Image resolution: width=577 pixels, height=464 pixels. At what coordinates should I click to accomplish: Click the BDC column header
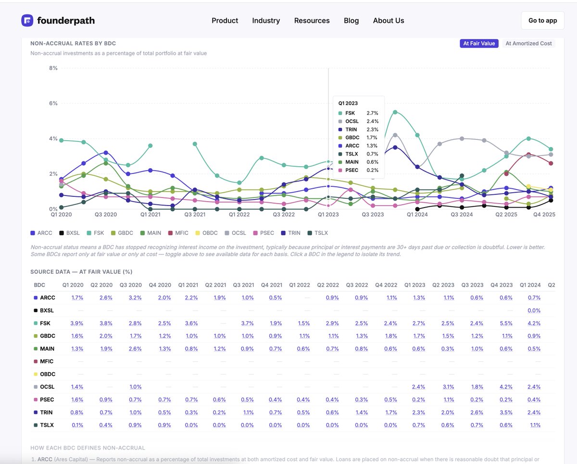(39, 285)
